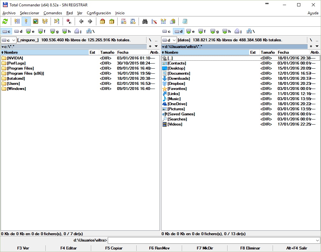Open left panel directory history arrow

click(156, 46)
